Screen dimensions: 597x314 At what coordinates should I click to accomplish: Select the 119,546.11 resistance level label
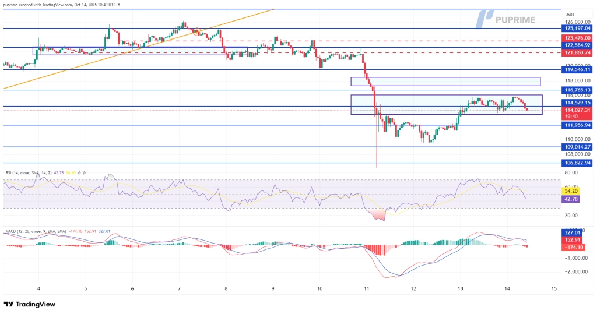(x=577, y=69)
